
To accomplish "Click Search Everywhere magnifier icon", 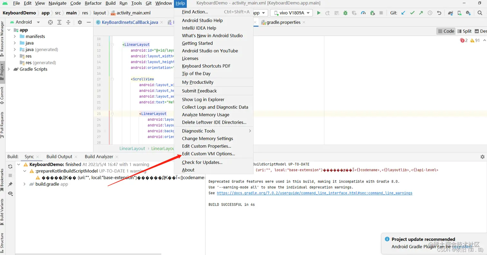I will (x=480, y=13).
